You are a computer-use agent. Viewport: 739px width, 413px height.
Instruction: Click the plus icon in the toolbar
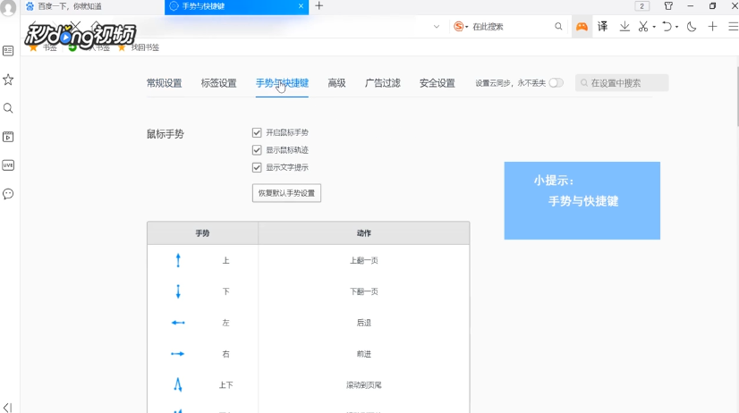[x=712, y=27]
